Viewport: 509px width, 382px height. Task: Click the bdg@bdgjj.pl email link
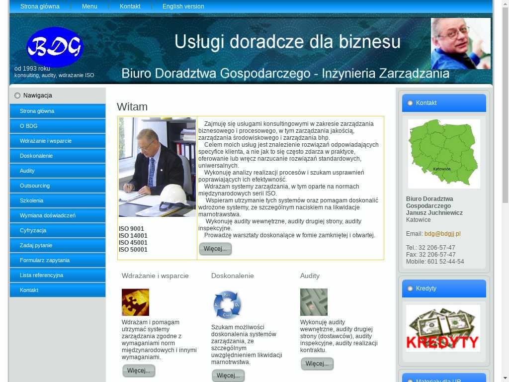tap(442, 234)
